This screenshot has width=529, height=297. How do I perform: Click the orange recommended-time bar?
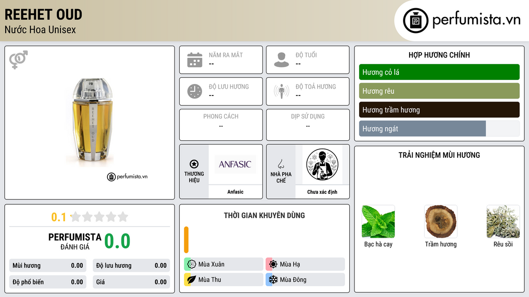(x=186, y=240)
